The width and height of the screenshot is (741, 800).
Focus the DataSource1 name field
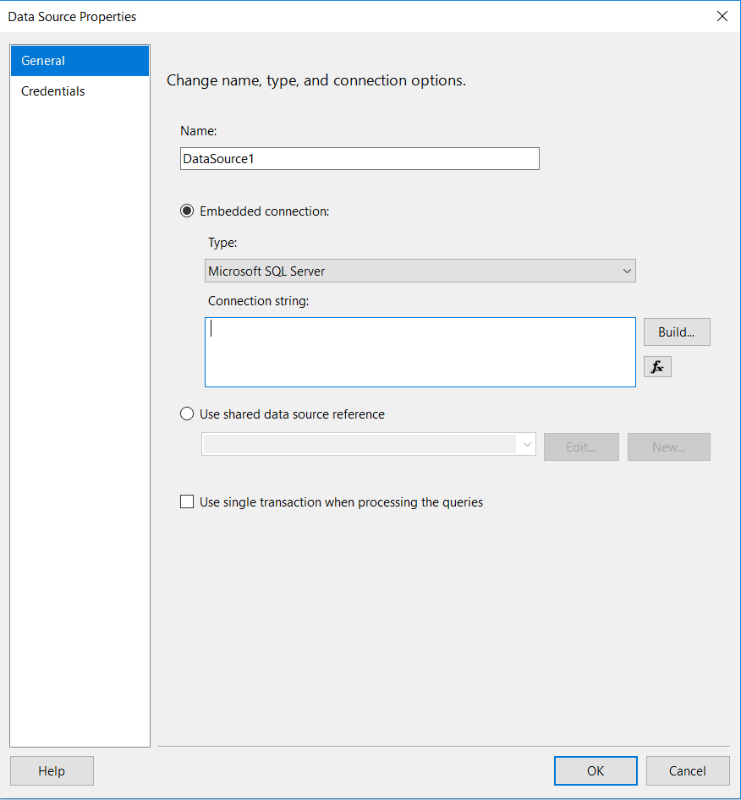(x=360, y=158)
